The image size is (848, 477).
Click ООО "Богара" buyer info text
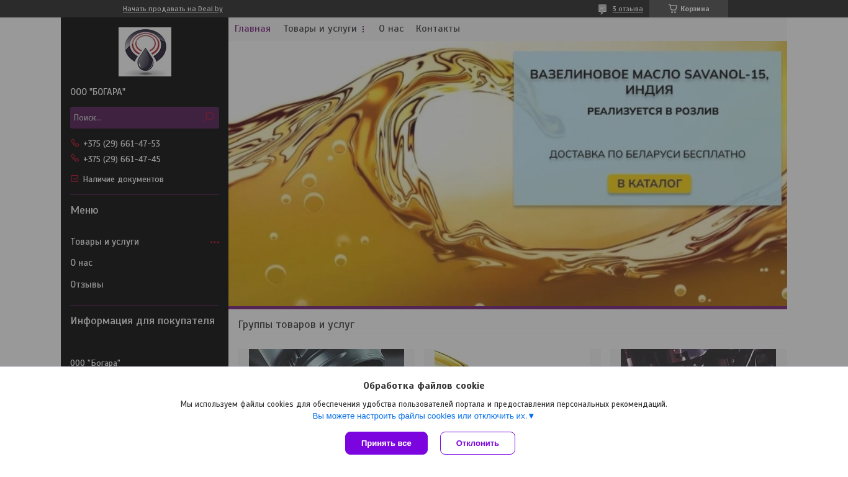click(96, 362)
